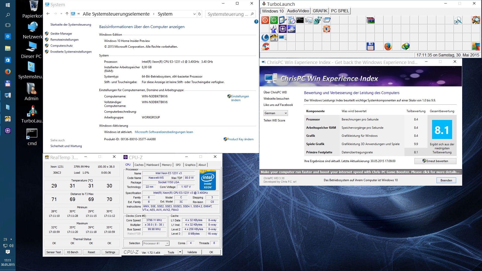The width and height of the screenshot is (482, 271).
Task: Launch the blue floppy disk icon
Action: click(x=370, y=46)
